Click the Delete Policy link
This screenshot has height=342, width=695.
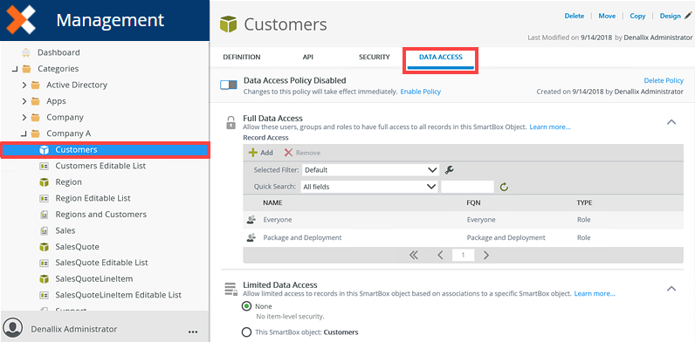(x=664, y=80)
